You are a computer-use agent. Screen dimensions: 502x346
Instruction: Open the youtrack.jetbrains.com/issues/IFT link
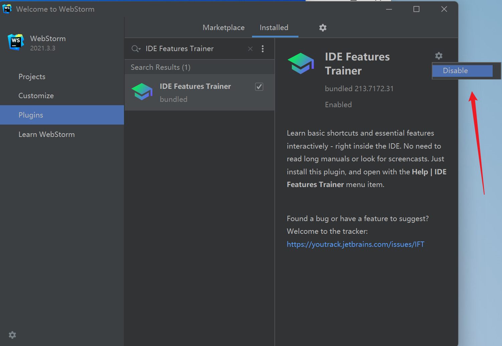click(356, 244)
